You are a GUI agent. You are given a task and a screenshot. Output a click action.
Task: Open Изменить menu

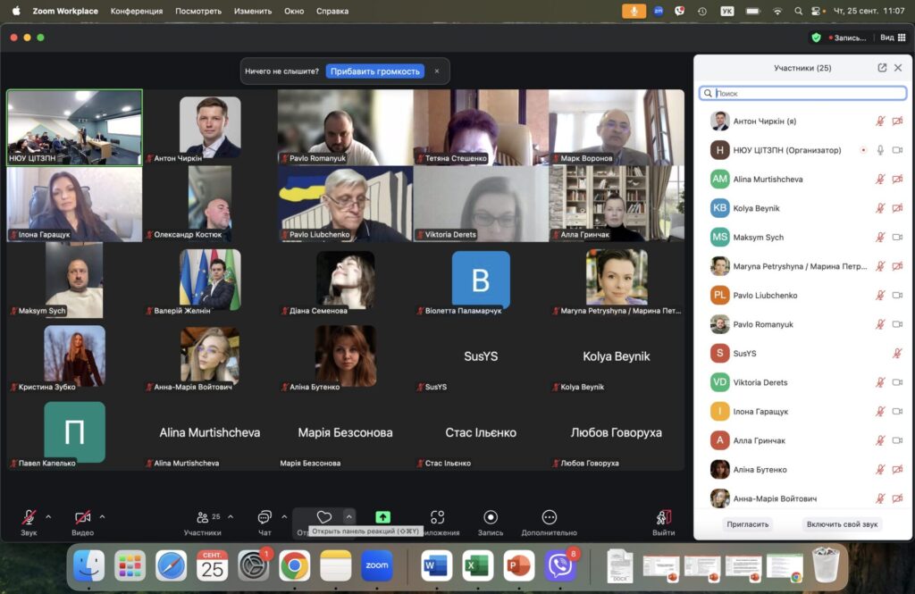point(253,11)
